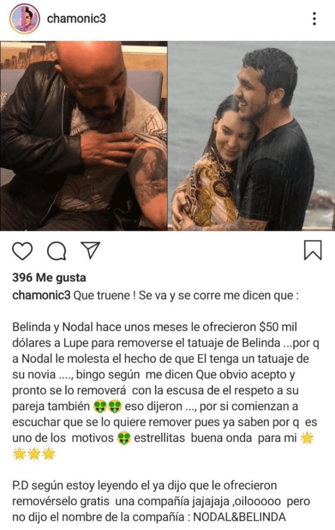Screen dimensions: 335x530
Task: Open three-dot post options menu
Action: (314, 19)
